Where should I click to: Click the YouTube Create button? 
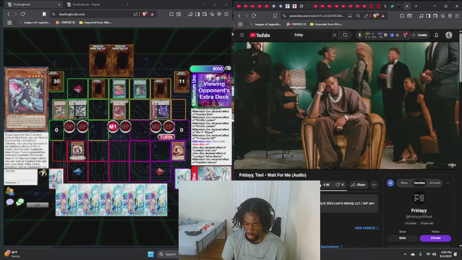click(419, 35)
